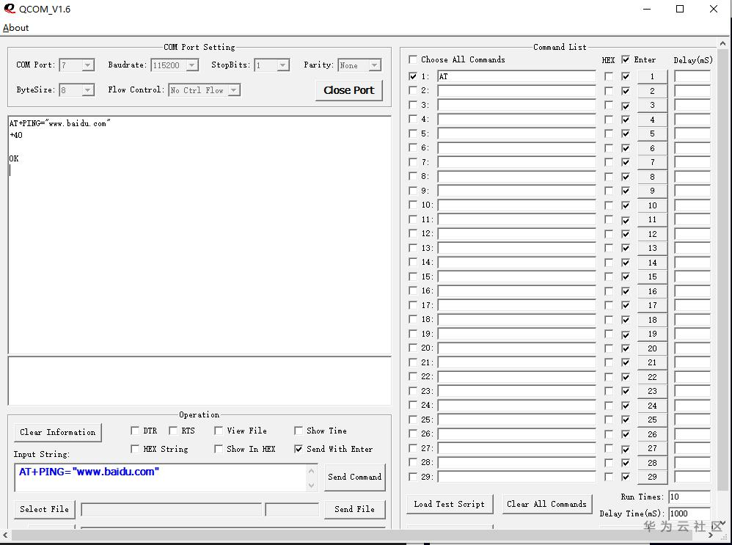
Task: Click the Input String text field
Action: [161, 478]
